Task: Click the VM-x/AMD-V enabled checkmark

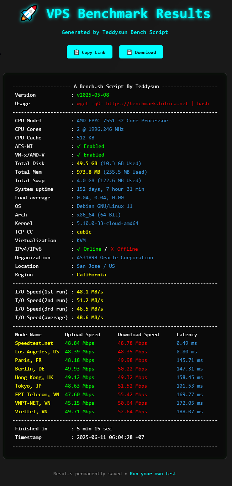Action: [79, 155]
